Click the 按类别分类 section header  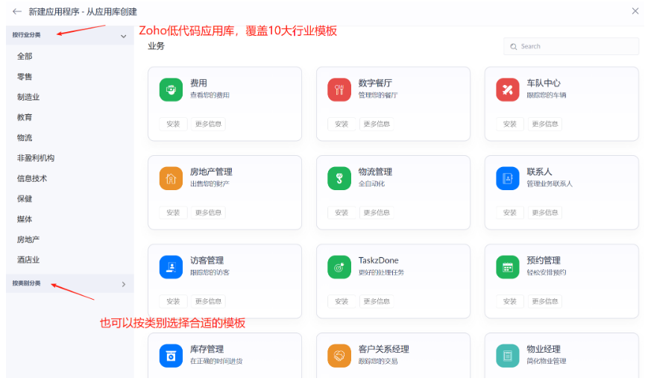pos(70,283)
